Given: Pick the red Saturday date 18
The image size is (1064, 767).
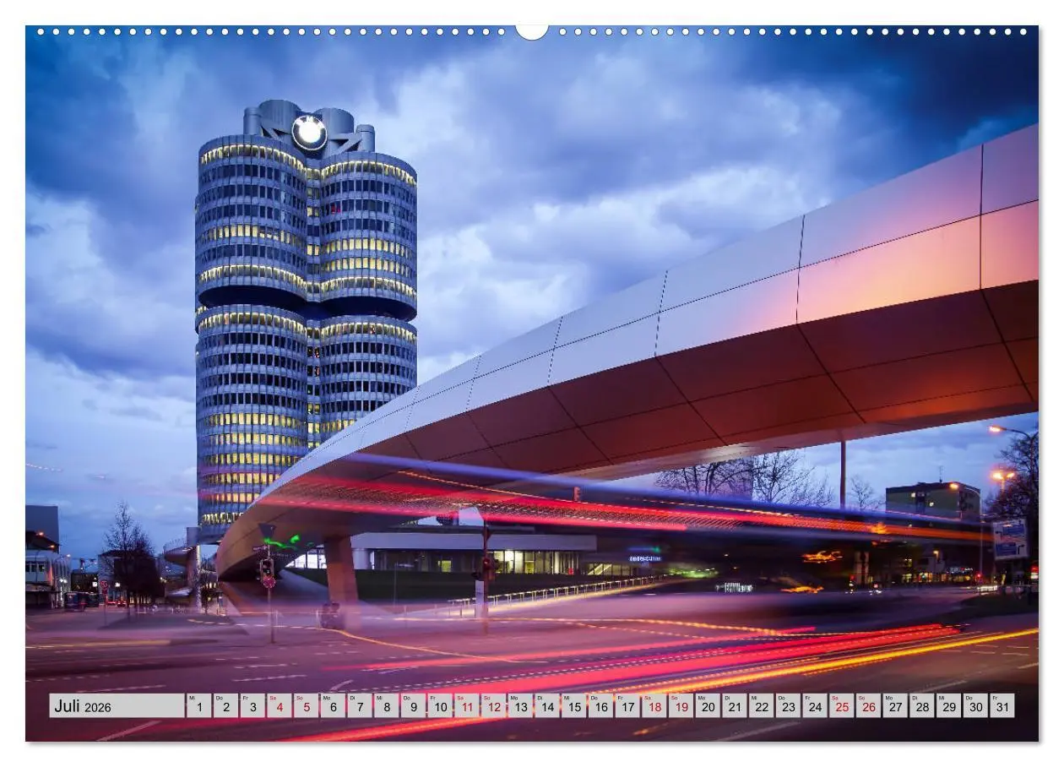Looking at the screenshot, I should point(654,706).
